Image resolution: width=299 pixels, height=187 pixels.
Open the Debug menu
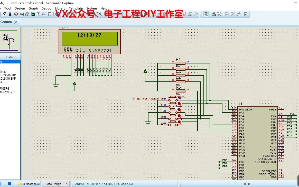tap(46, 8)
